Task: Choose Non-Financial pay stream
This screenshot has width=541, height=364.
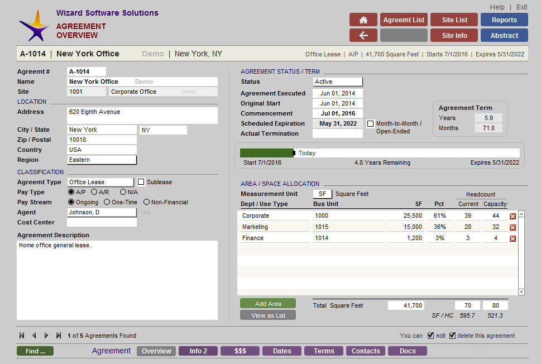Action: 146,202
